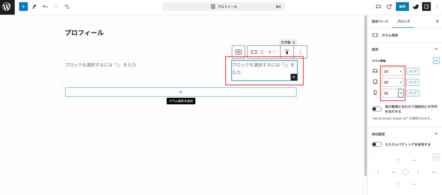
Task: Click the left column placeholder text
Action: click(x=101, y=65)
